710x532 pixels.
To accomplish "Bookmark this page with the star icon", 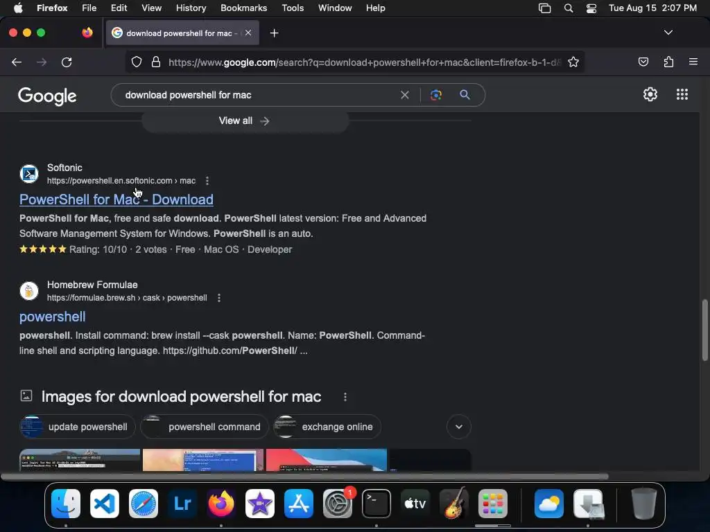I will click(573, 62).
